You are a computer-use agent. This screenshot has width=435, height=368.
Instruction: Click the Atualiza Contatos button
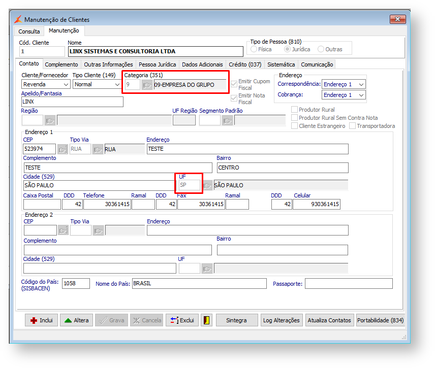point(329,320)
